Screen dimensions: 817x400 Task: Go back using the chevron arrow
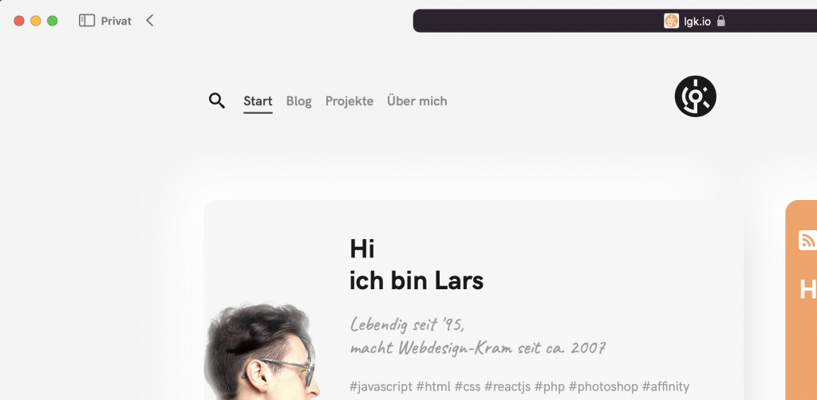[149, 21]
